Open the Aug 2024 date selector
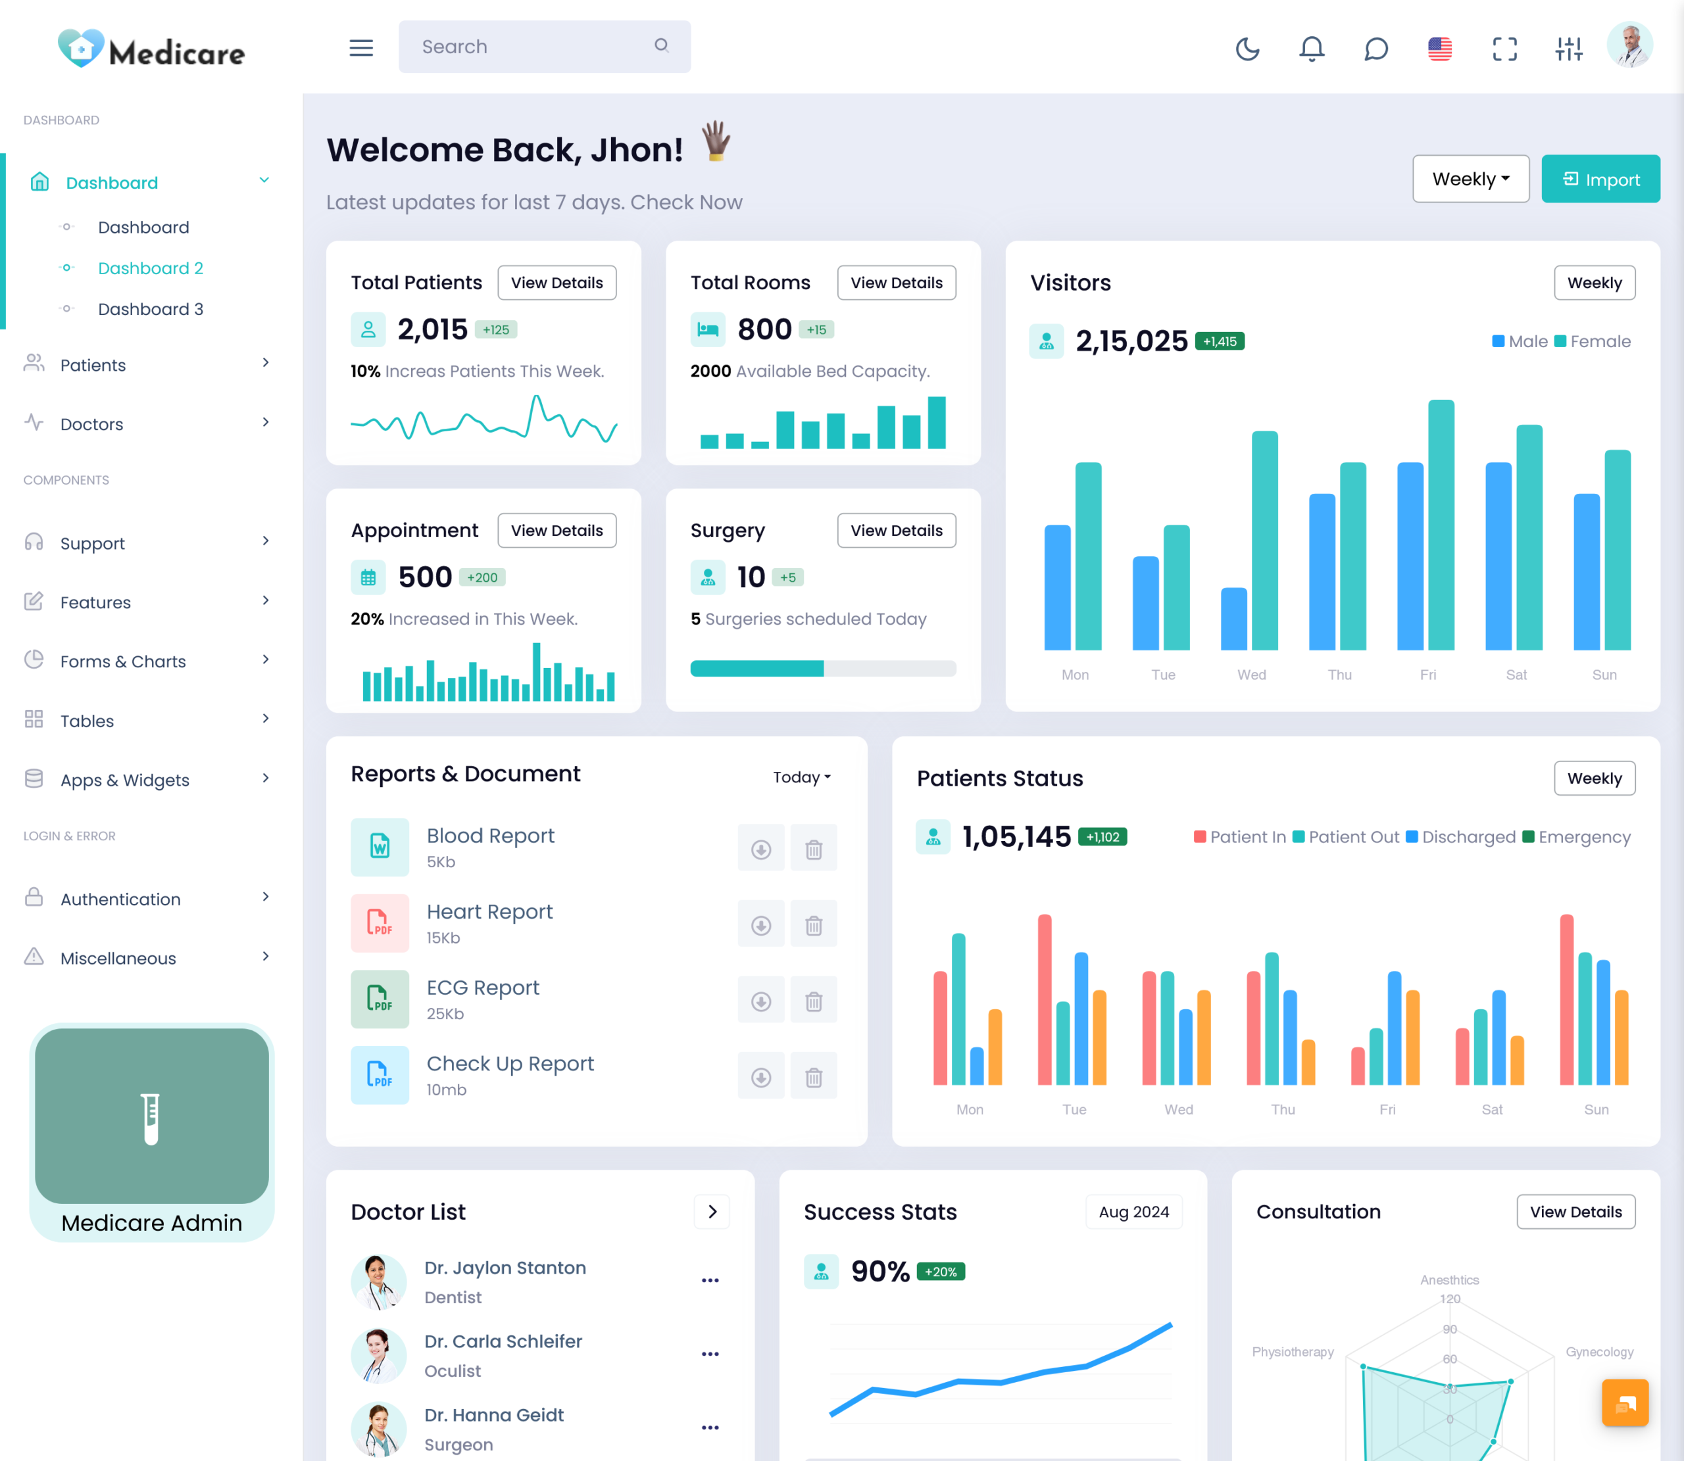The image size is (1684, 1461). (x=1133, y=1212)
